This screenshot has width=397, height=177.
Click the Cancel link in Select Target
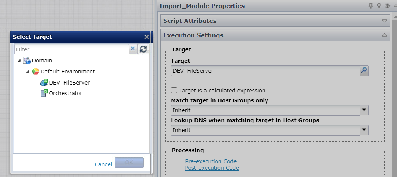pos(103,164)
